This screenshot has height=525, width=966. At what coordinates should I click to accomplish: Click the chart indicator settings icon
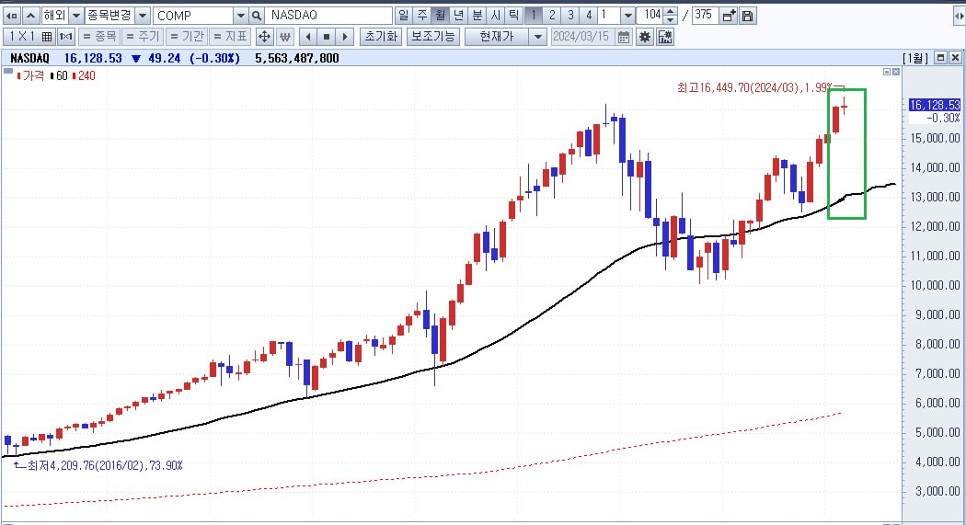click(x=665, y=37)
